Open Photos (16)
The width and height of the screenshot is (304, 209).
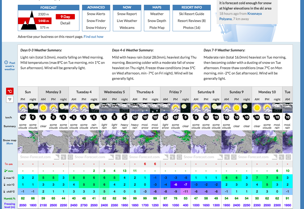(x=191, y=28)
